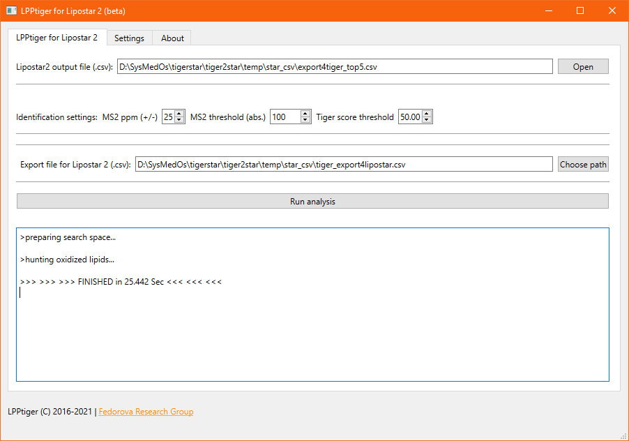Click the '>preparing search space...' log line

click(x=68, y=237)
